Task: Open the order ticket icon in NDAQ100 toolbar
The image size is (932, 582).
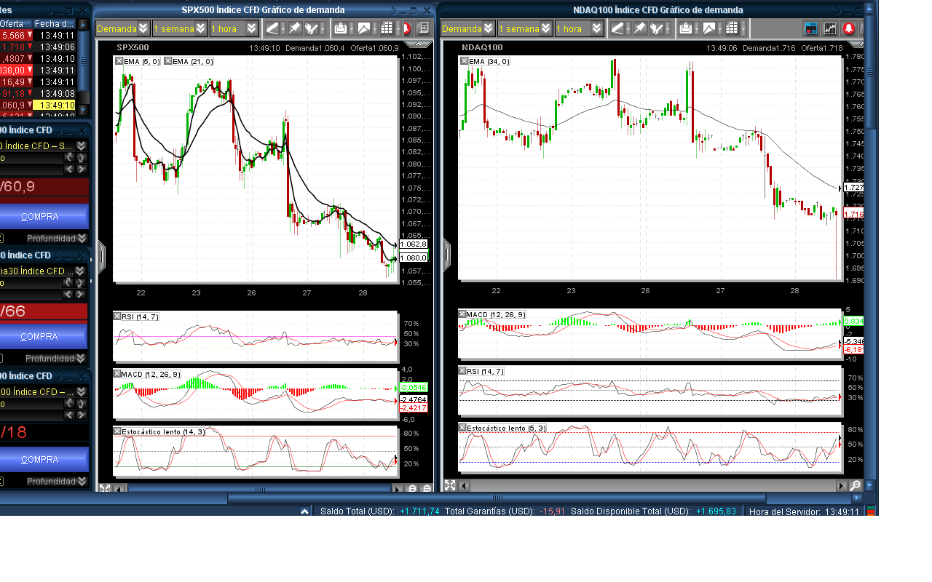Action: (x=810, y=29)
